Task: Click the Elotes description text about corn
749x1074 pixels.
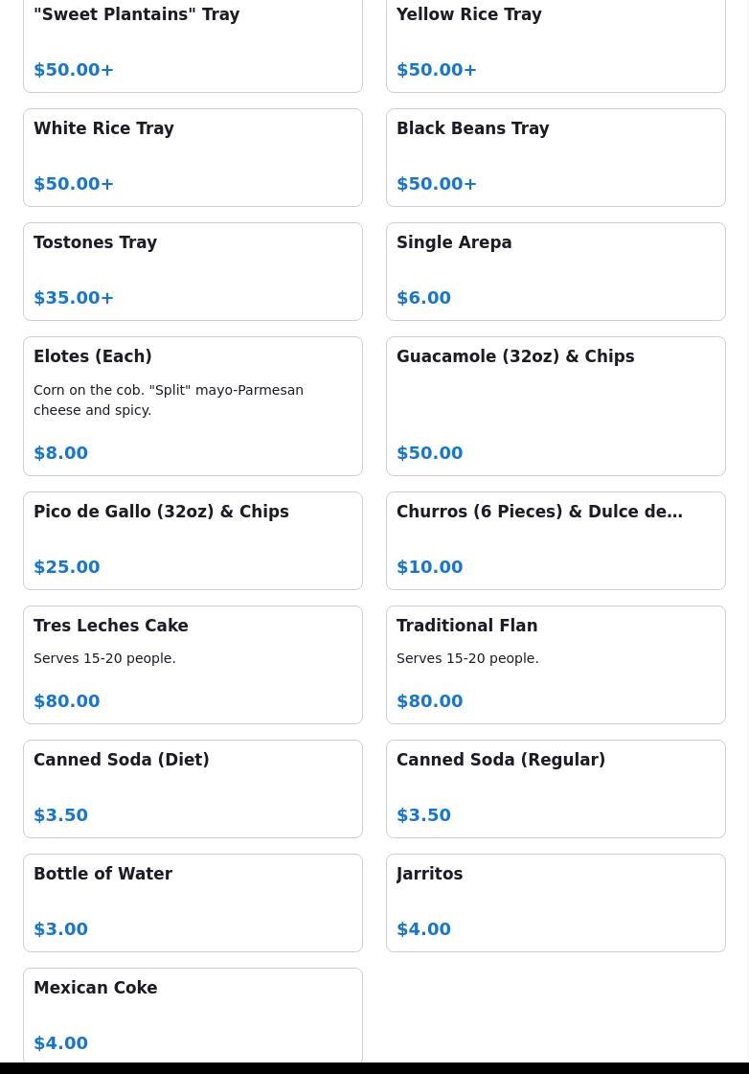Action: (169, 400)
